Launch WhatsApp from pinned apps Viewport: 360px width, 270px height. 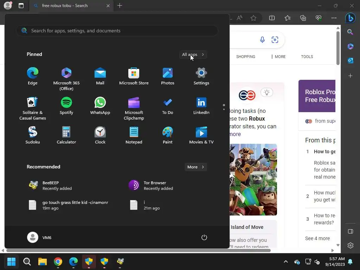(100, 106)
